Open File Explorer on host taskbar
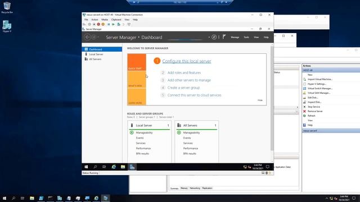Image resolution: width=360 pixels, height=202 pixels. point(32,198)
